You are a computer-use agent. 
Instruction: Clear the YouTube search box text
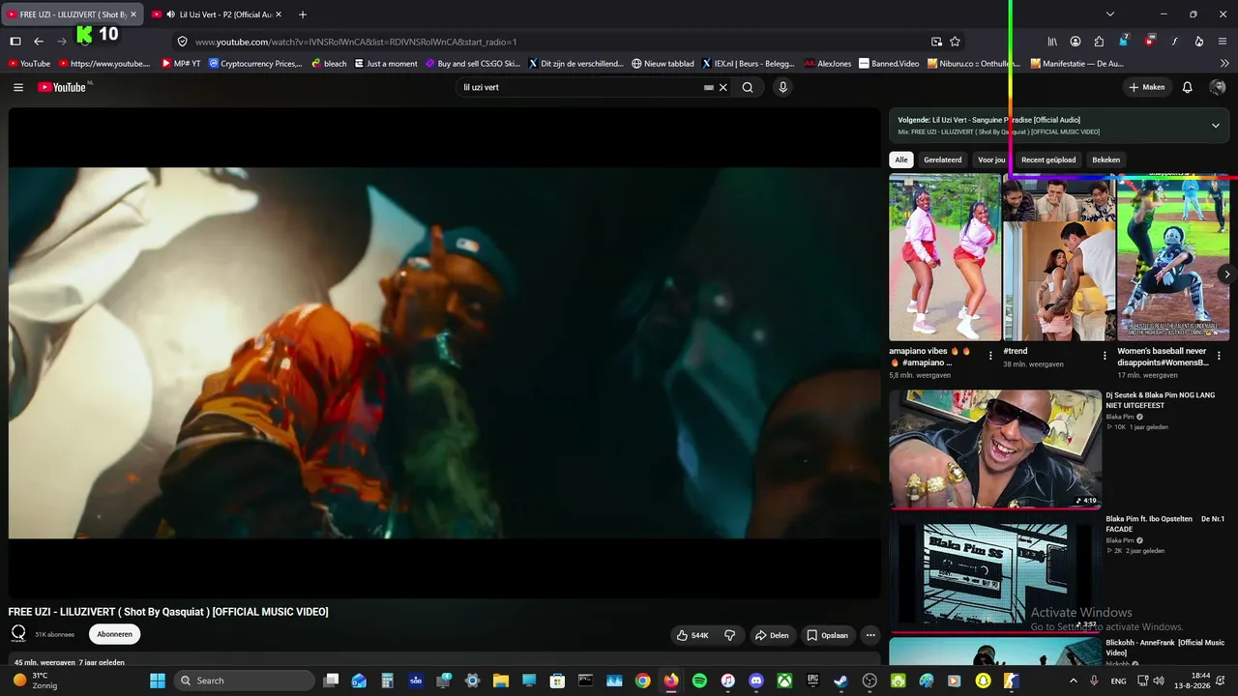(722, 87)
